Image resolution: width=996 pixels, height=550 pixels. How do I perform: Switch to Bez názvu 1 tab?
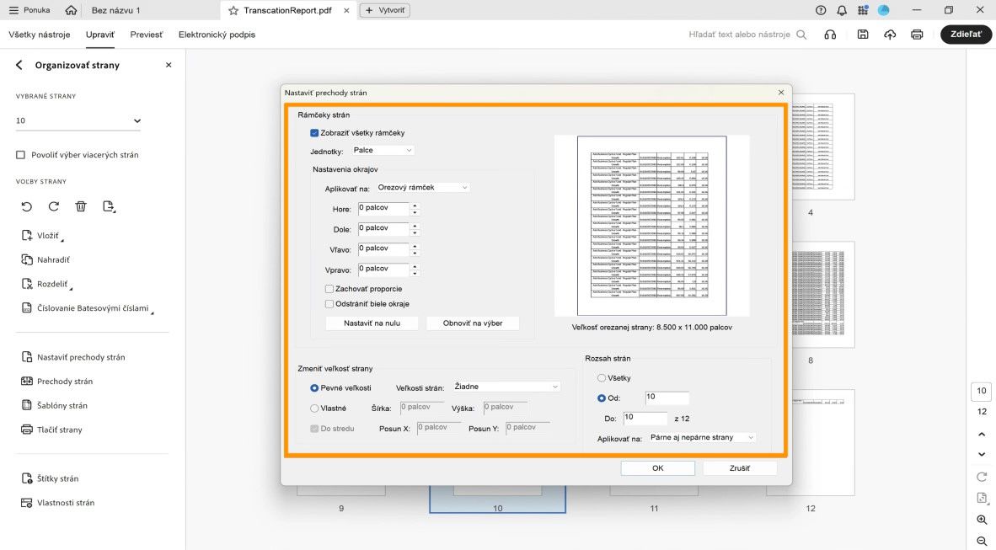pyautogui.click(x=116, y=10)
